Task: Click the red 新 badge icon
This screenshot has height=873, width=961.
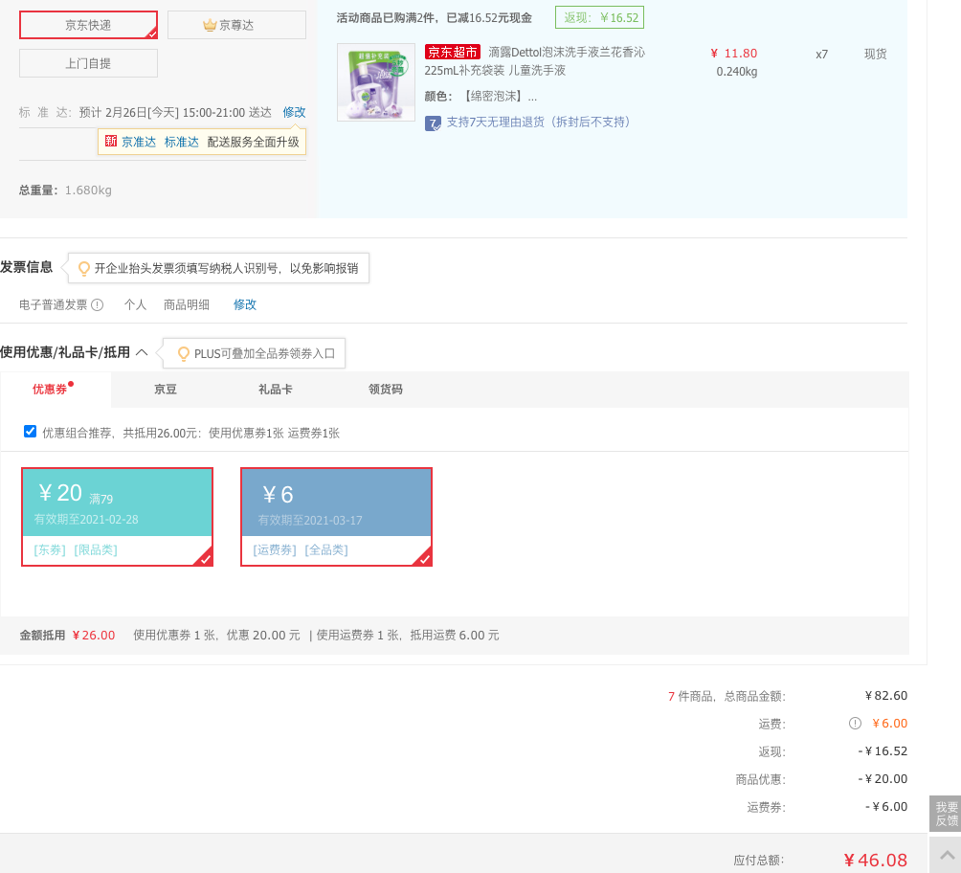Action: click(110, 142)
